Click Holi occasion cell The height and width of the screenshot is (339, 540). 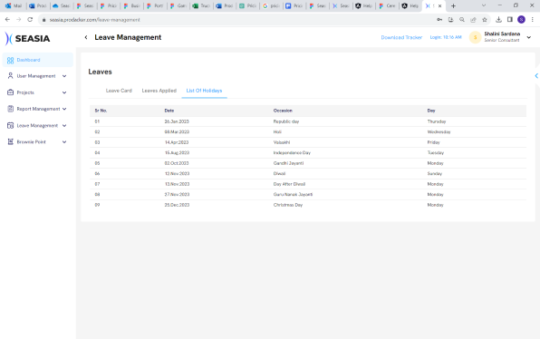pyautogui.click(x=277, y=132)
